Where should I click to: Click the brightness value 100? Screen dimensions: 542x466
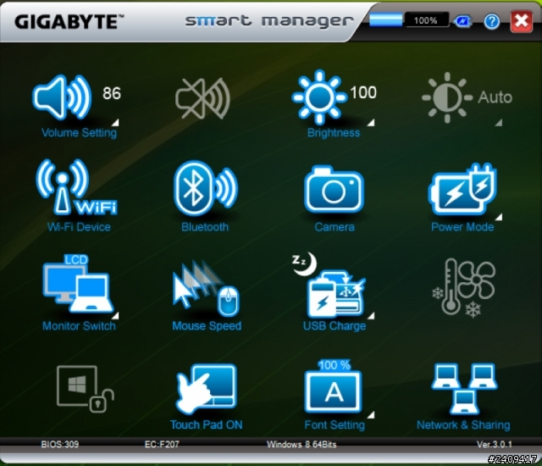point(363,92)
